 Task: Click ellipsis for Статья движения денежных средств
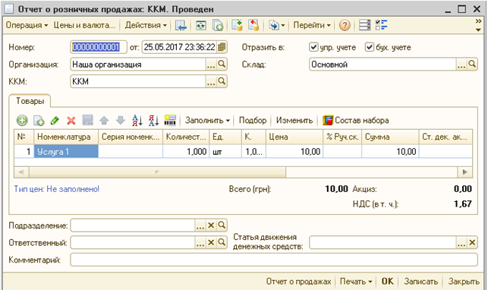[461, 242]
